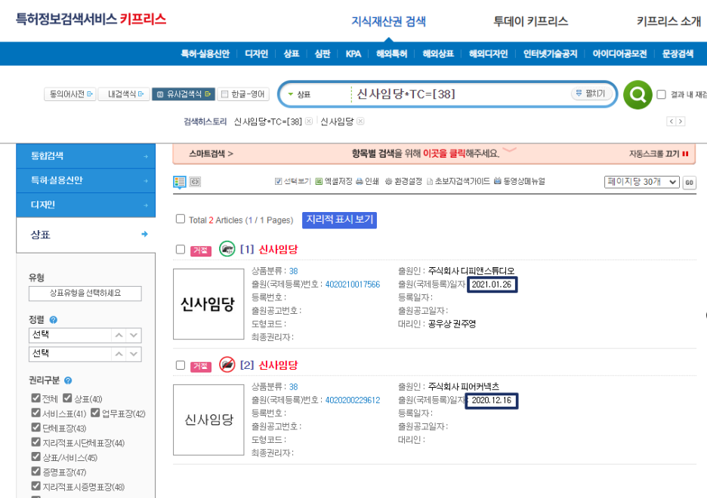
Task: Go to previous search history item arrow
Action: (x=671, y=121)
